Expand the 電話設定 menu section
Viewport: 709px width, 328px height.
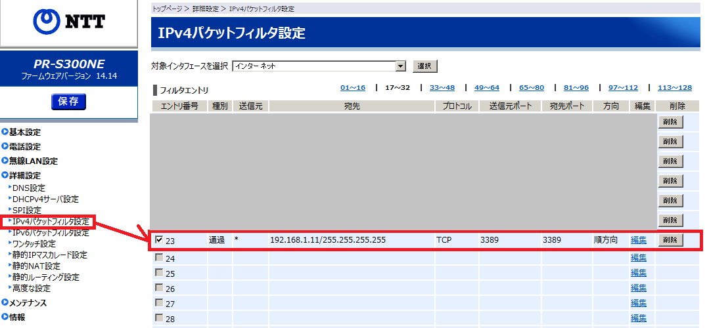click(24, 147)
